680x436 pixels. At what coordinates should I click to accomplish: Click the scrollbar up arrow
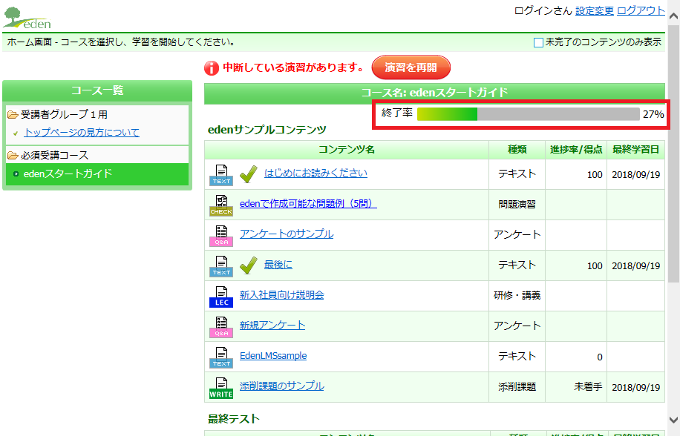(673, 16)
